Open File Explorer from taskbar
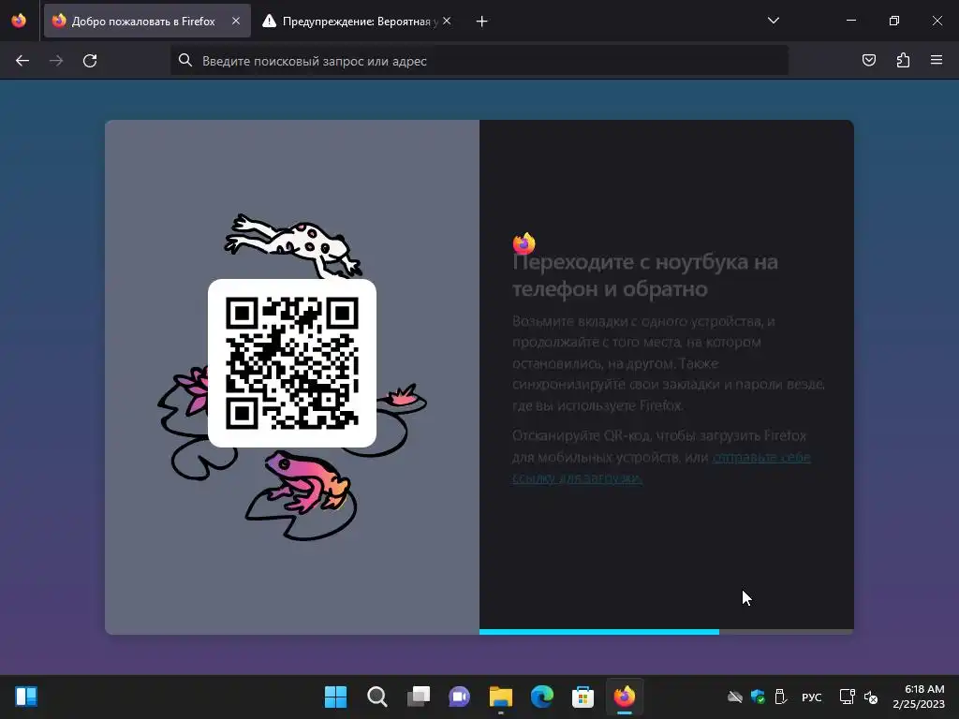The width and height of the screenshot is (959, 719). click(x=501, y=697)
